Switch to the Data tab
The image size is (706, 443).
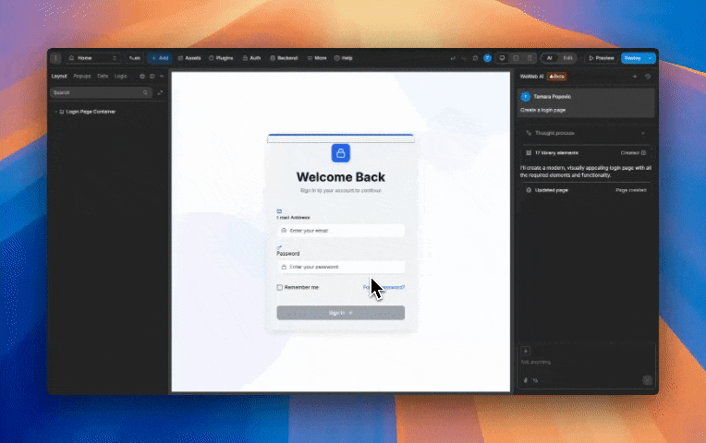pyautogui.click(x=103, y=76)
